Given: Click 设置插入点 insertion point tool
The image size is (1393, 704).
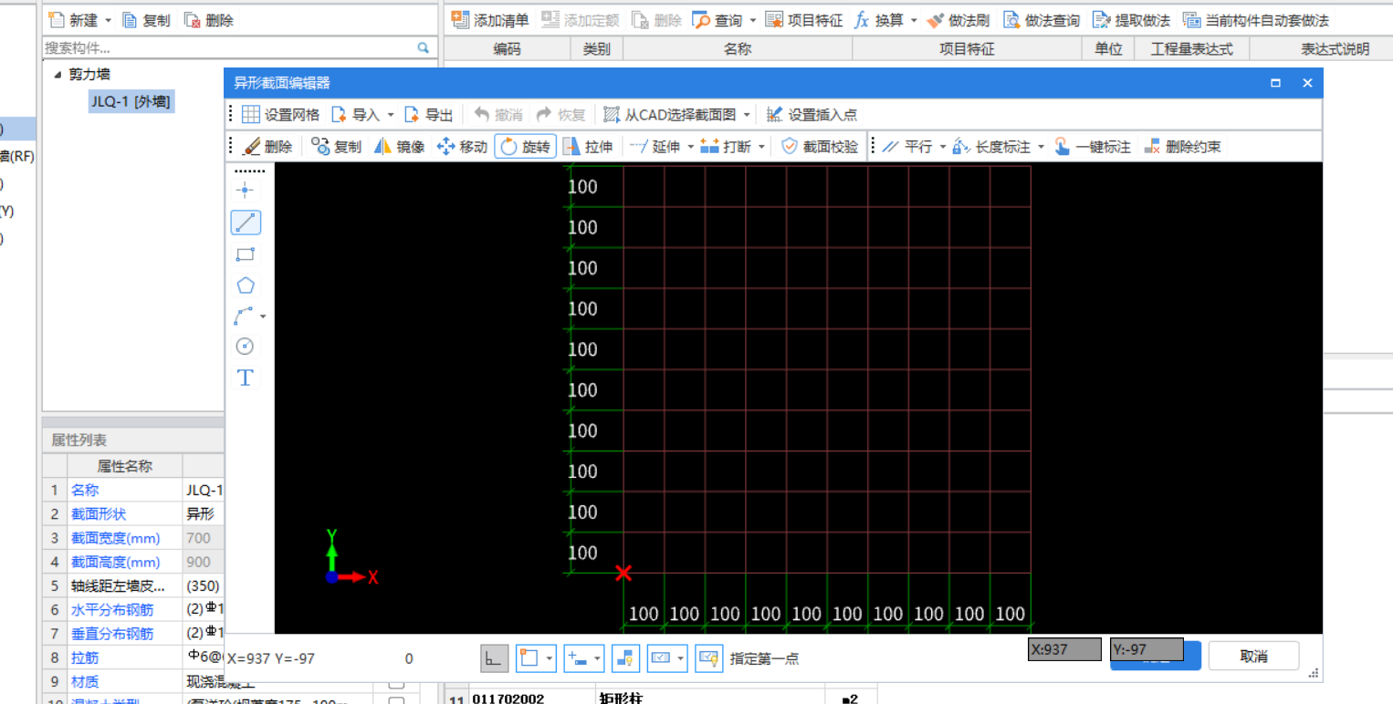Looking at the screenshot, I should 812,115.
